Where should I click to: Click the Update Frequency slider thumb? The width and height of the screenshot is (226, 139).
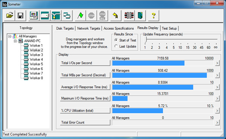[x=146, y=40]
